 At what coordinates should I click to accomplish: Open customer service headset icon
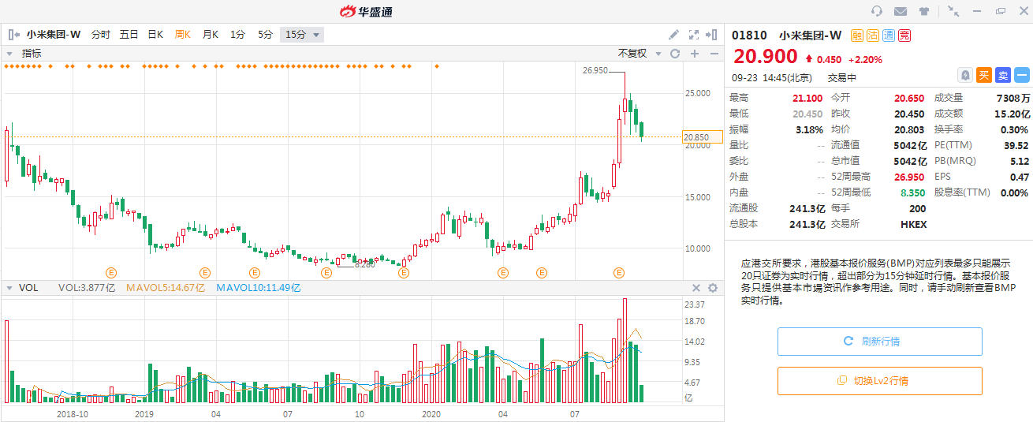876,11
